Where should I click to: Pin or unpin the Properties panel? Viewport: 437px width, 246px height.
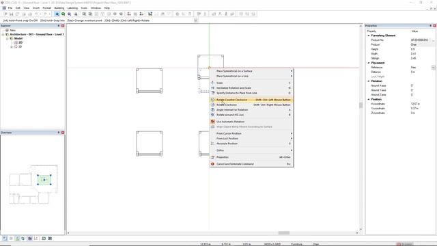point(431,26)
